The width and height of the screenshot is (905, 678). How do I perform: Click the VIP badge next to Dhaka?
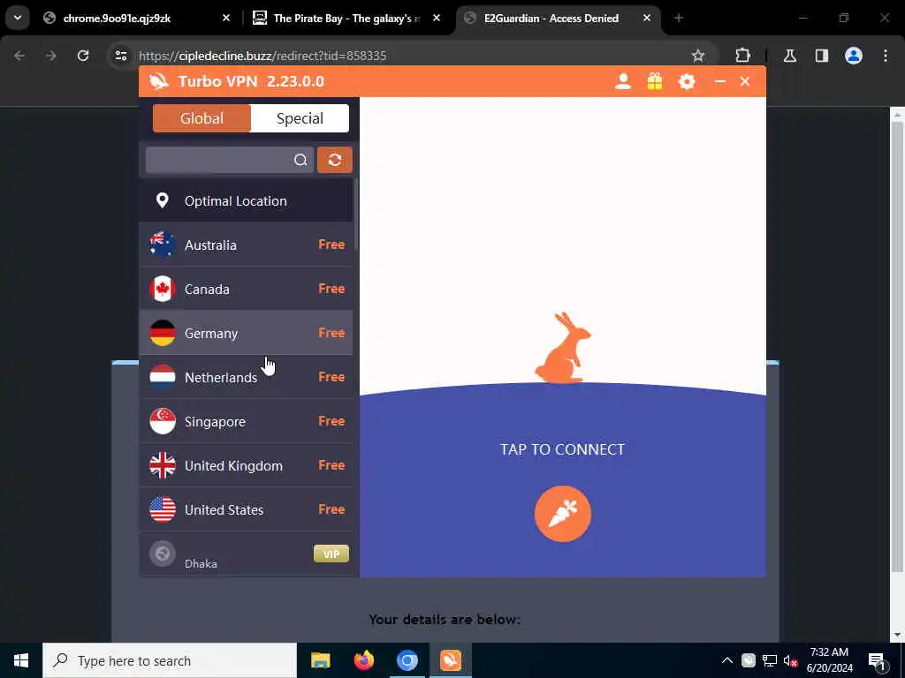pyautogui.click(x=331, y=554)
